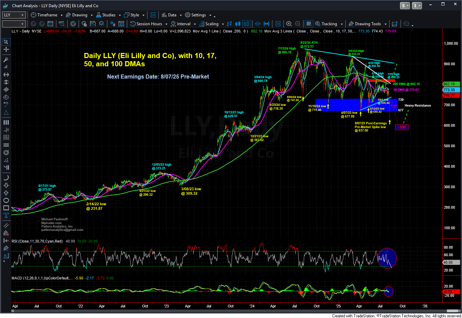Pick the vertical bars tool

tap(6, 122)
